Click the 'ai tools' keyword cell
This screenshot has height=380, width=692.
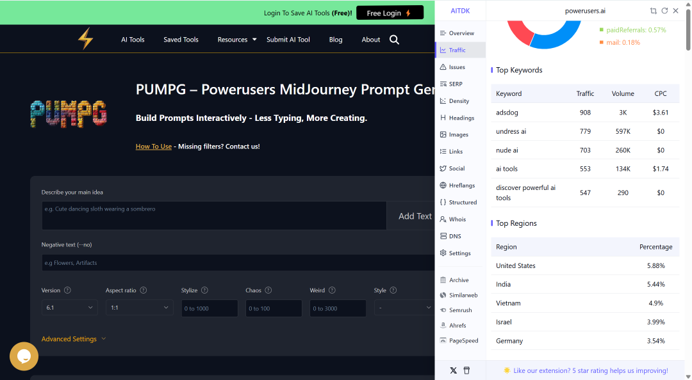(507, 169)
